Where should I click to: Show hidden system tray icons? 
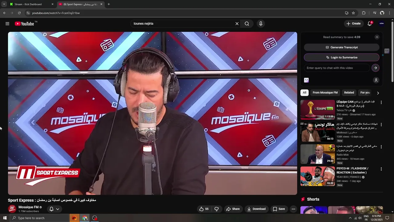click(350, 218)
